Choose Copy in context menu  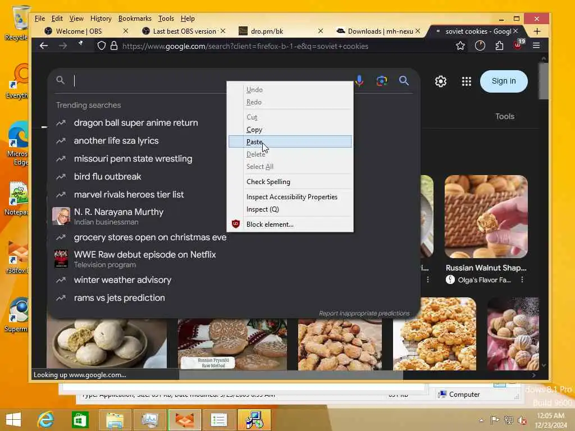tap(290, 130)
